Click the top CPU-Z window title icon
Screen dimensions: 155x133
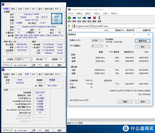tap(3, 4)
